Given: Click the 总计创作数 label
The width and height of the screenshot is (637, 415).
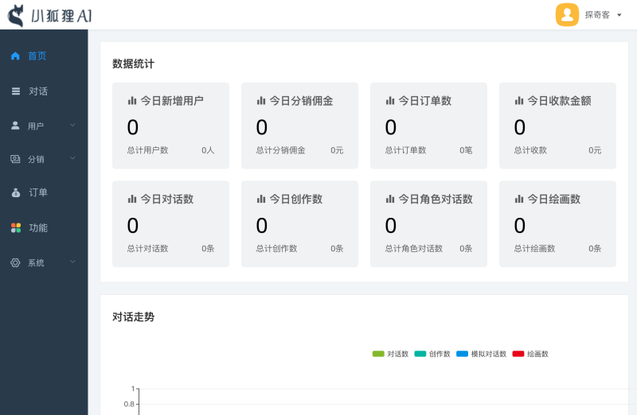Looking at the screenshot, I should coord(276,248).
